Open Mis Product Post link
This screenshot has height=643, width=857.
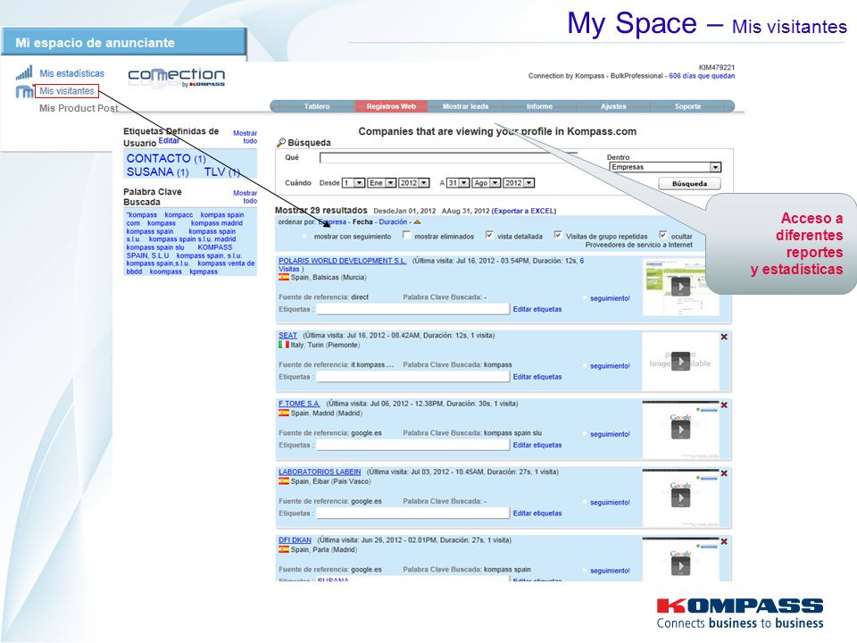79,108
